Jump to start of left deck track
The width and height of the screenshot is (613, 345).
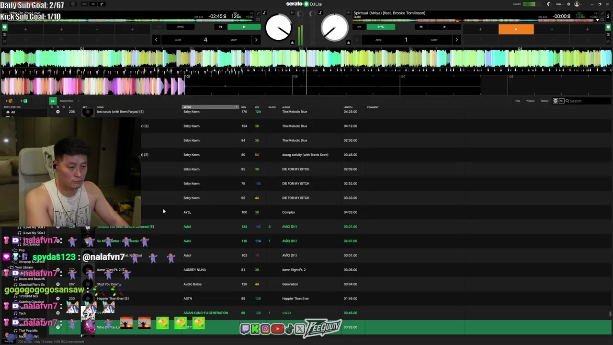(x=221, y=27)
